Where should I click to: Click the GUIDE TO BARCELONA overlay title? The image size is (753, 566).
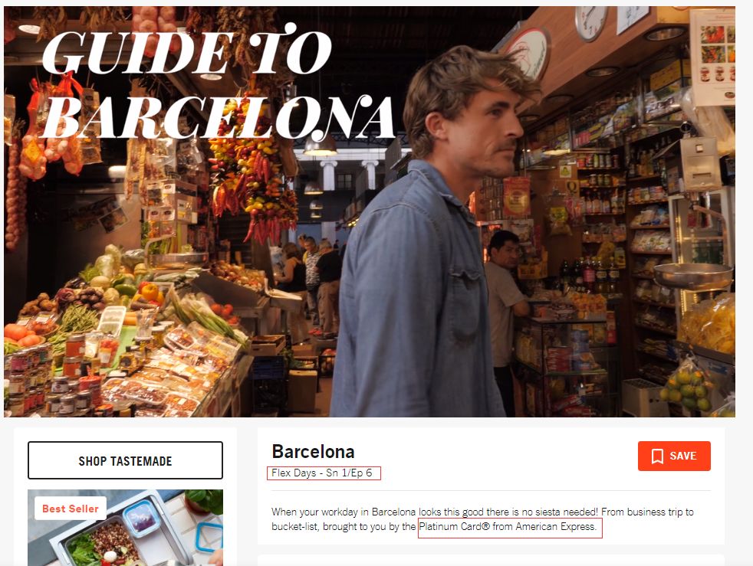click(x=219, y=81)
